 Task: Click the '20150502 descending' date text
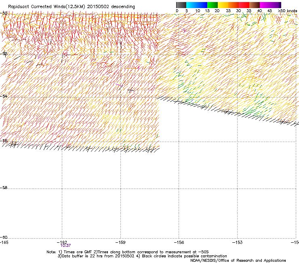coord(111,7)
